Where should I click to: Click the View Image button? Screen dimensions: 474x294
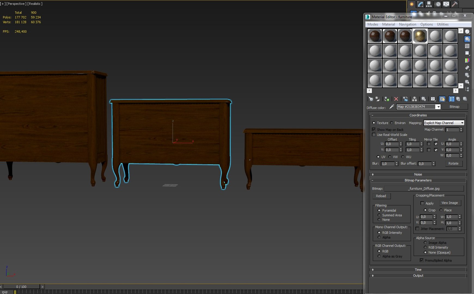pyautogui.click(x=449, y=203)
